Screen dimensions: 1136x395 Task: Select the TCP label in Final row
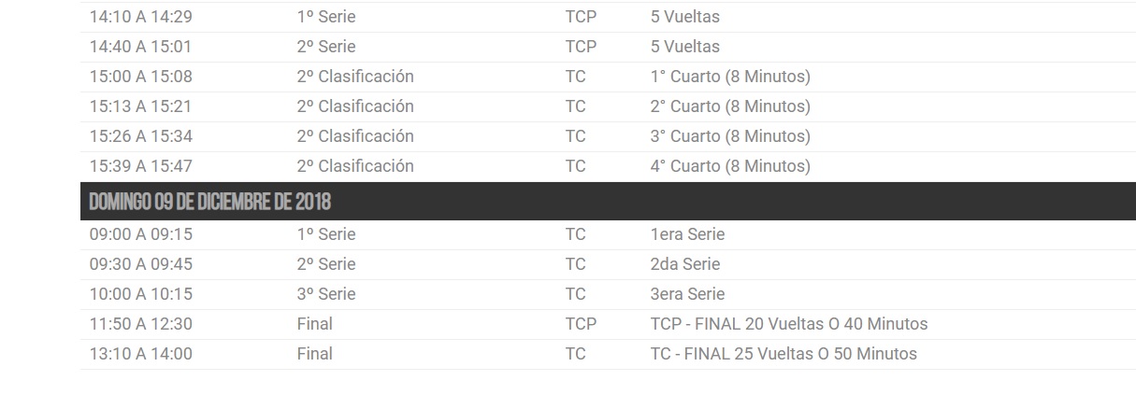pos(581,324)
